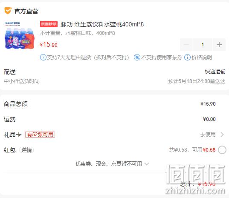
Task: Click the orange official store shield icon
Action: [x=8, y=11]
